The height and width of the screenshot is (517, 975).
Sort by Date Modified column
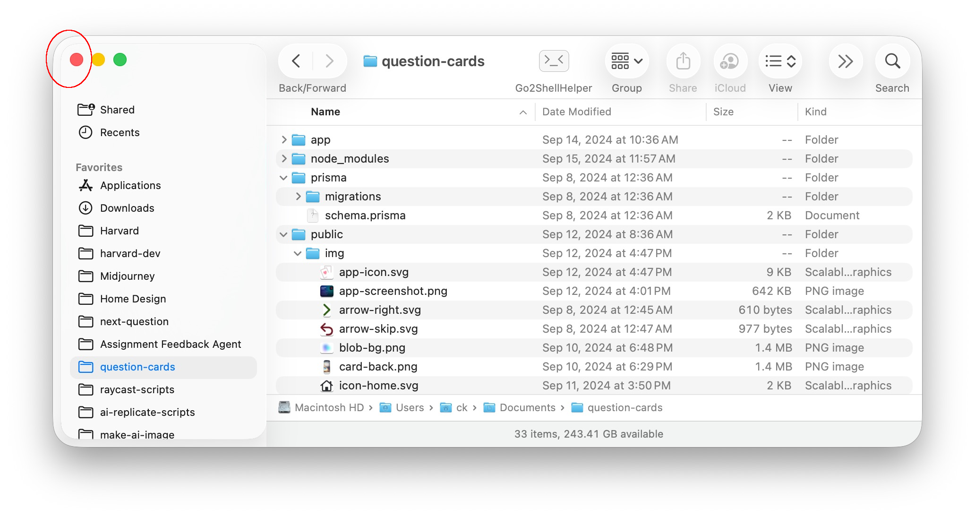pyautogui.click(x=577, y=112)
